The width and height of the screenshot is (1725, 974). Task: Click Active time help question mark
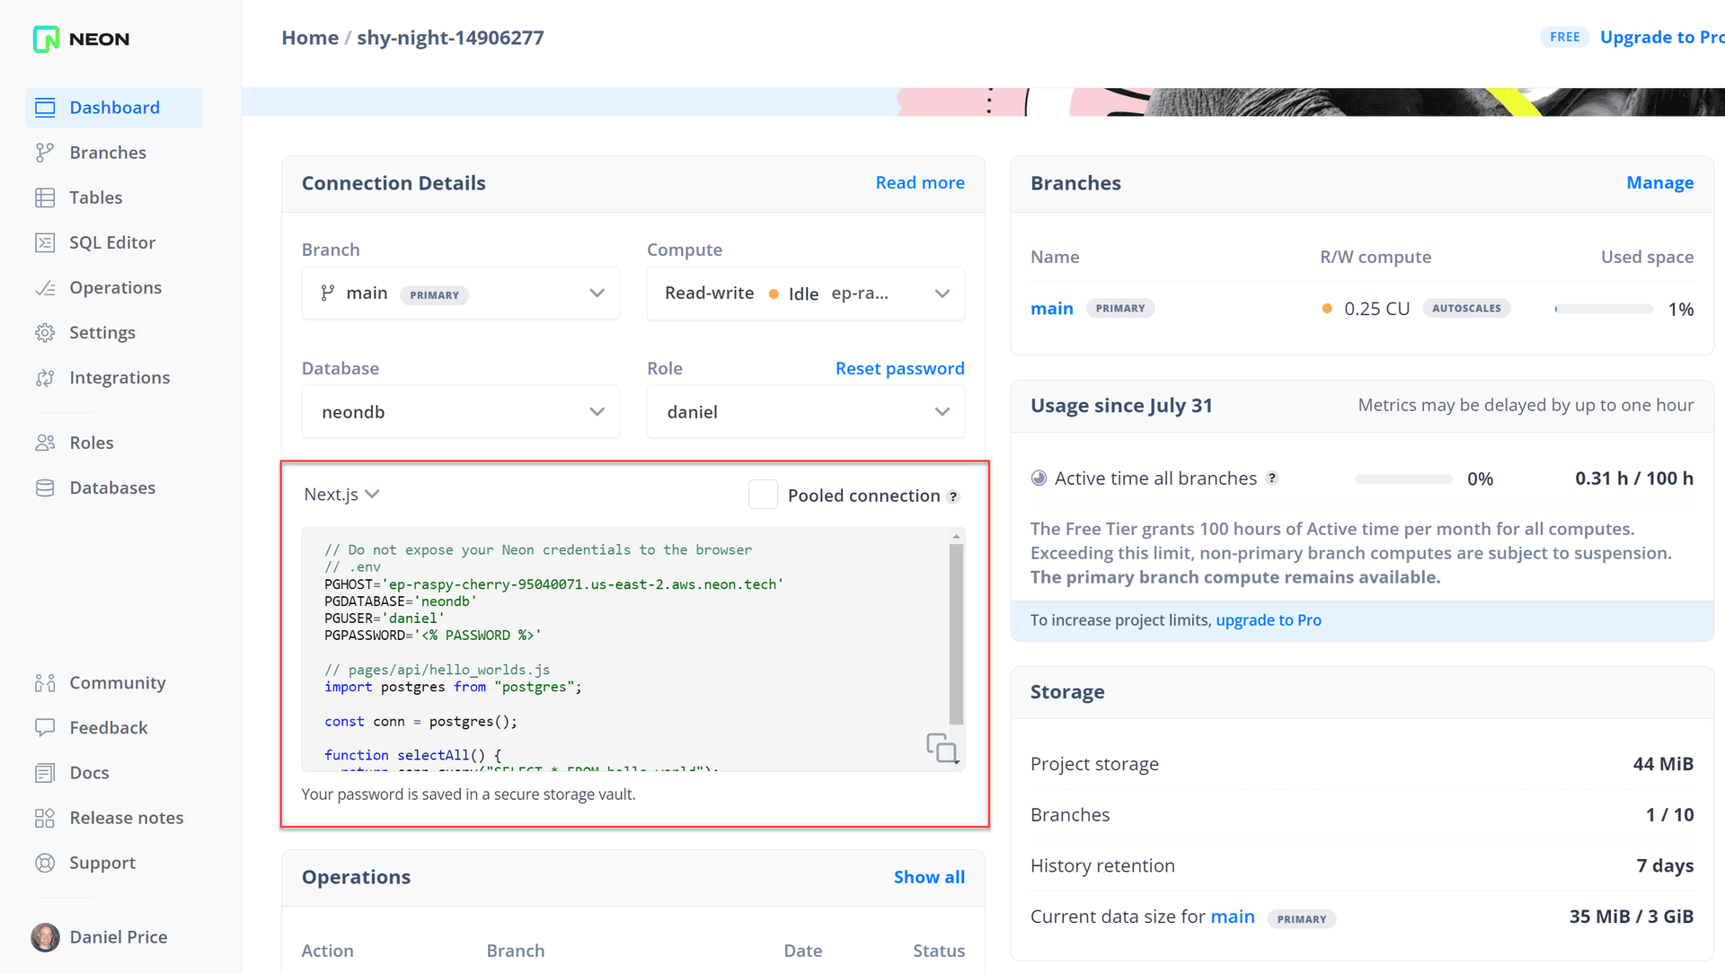[1272, 478]
